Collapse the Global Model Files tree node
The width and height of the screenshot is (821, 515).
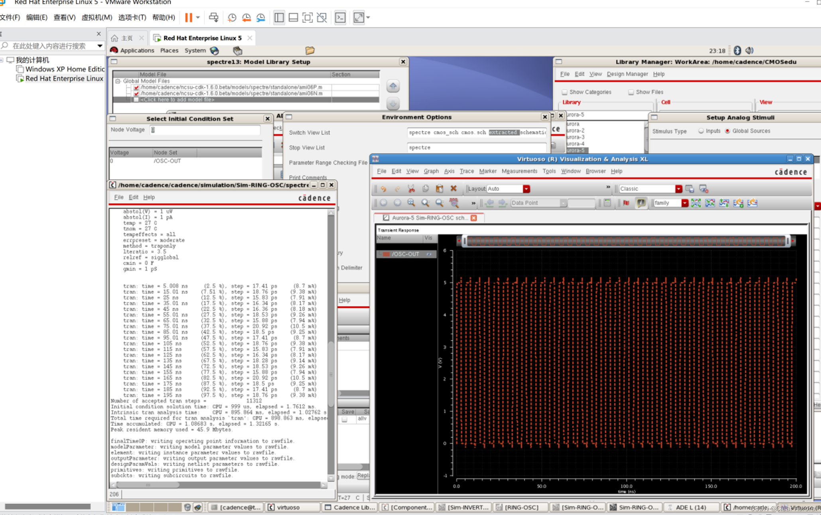pyautogui.click(x=118, y=81)
